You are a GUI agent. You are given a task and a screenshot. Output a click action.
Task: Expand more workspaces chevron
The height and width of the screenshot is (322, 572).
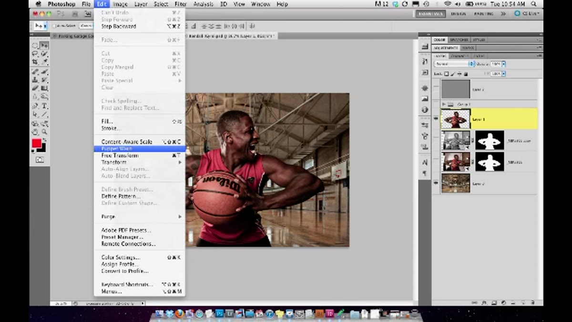[x=503, y=14]
